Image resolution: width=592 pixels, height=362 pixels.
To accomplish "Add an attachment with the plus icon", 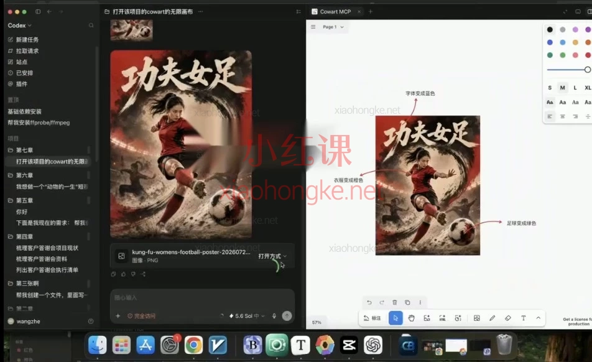I will point(118,315).
